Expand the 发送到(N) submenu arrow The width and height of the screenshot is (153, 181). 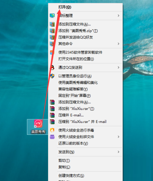coord(118,152)
